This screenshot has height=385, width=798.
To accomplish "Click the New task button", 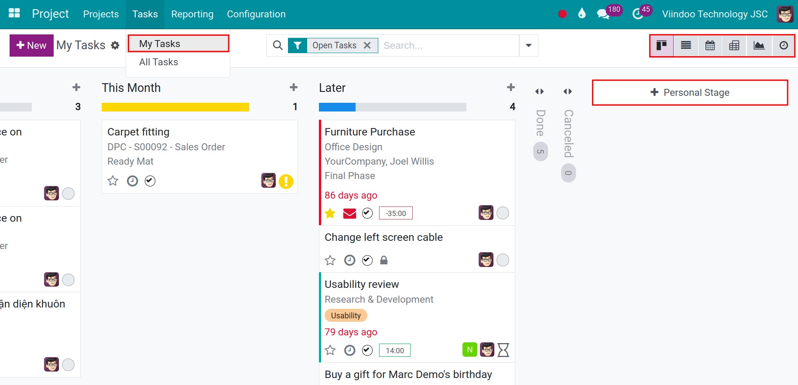I will point(31,45).
